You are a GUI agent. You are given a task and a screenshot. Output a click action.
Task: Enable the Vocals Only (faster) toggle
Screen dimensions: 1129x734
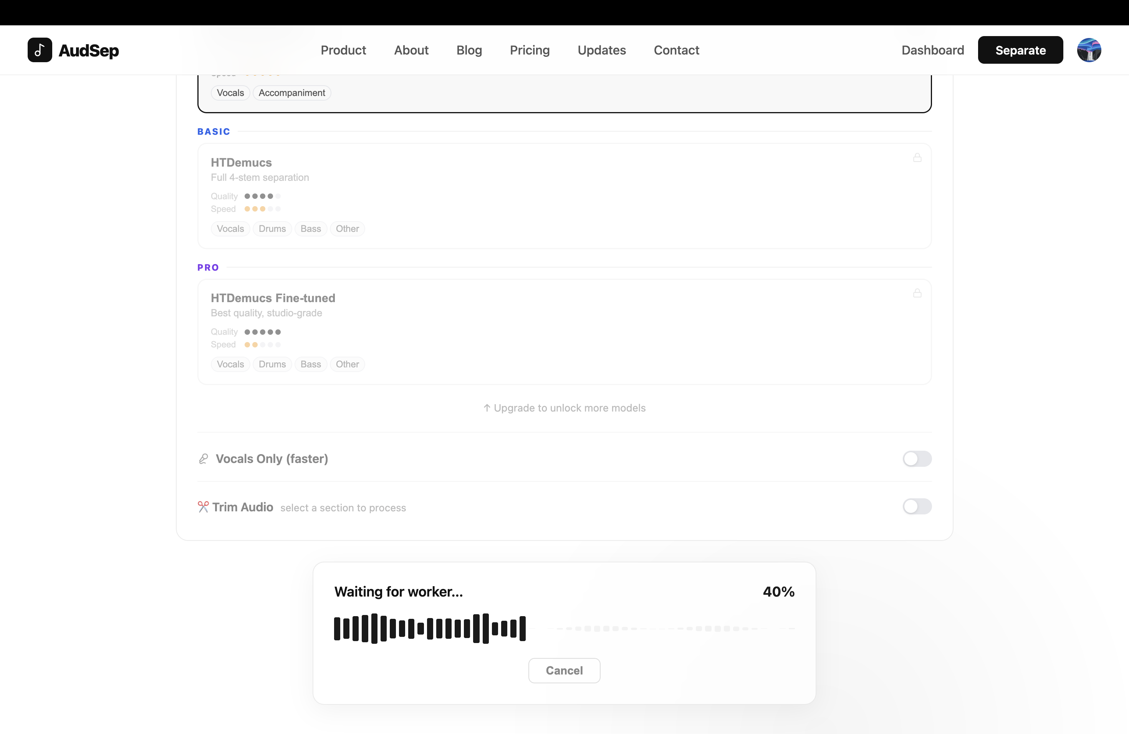(917, 458)
